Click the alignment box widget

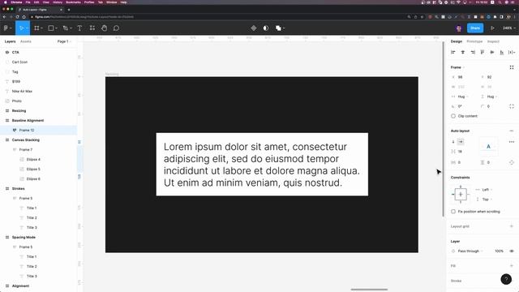(488, 146)
